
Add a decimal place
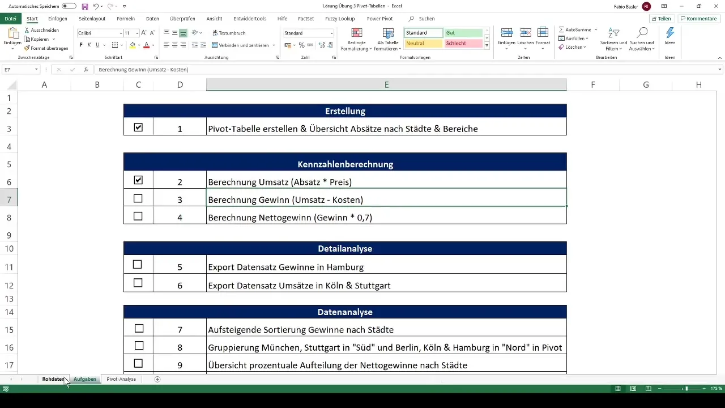[x=321, y=45]
